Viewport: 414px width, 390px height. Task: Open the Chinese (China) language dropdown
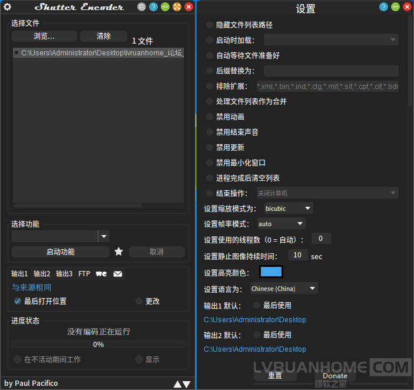tap(284, 289)
